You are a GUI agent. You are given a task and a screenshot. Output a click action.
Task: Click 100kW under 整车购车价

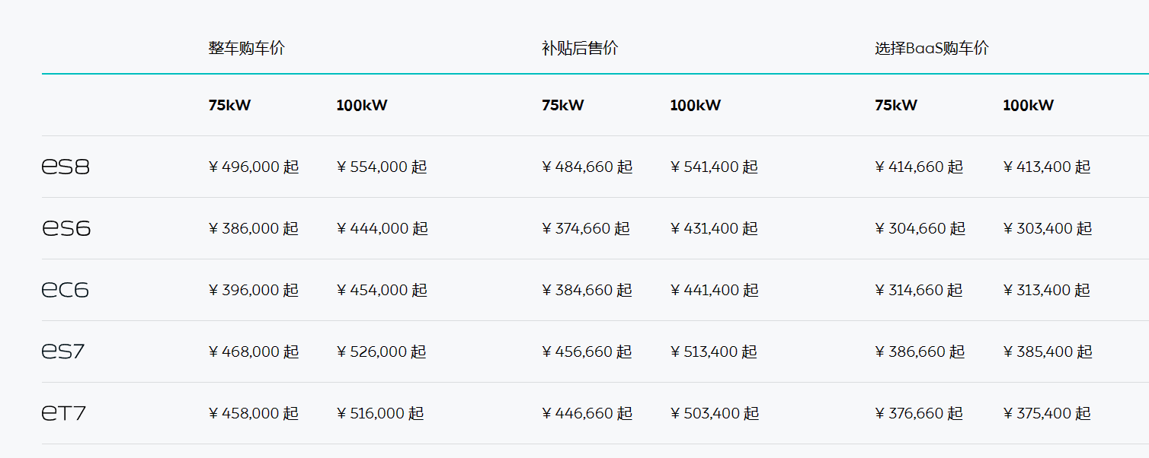(362, 105)
